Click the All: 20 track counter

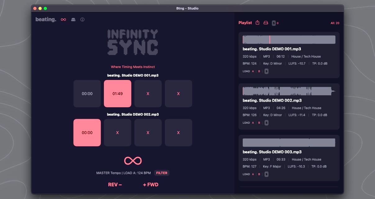coord(336,23)
